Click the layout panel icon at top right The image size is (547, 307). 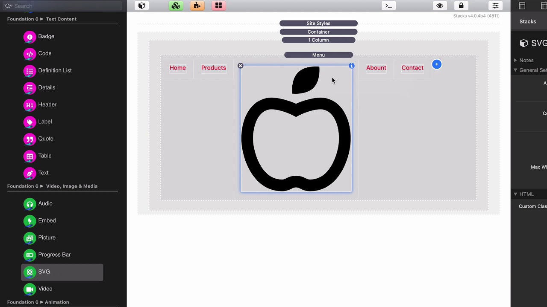(x=522, y=6)
